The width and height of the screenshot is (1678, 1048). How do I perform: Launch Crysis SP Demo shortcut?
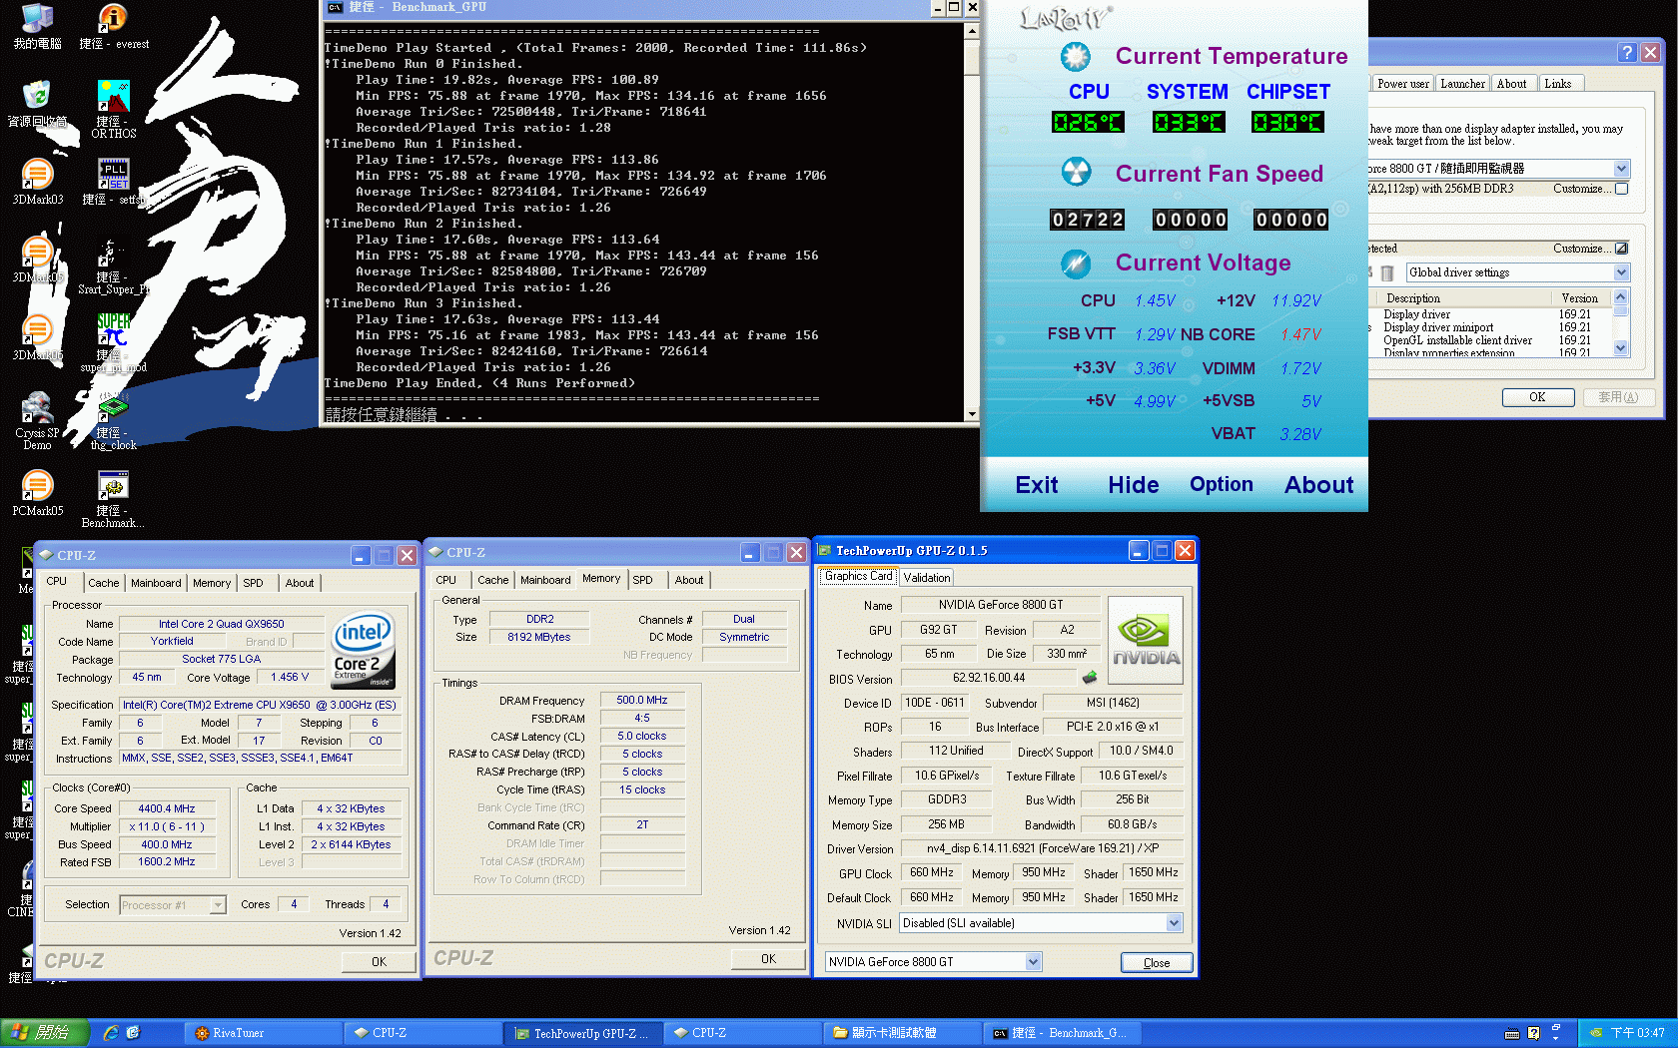[37, 420]
